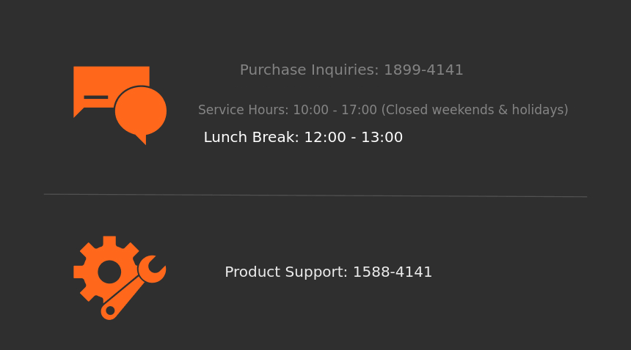Click the horizontal divider line
Screen dimensions: 631x350
click(315, 196)
